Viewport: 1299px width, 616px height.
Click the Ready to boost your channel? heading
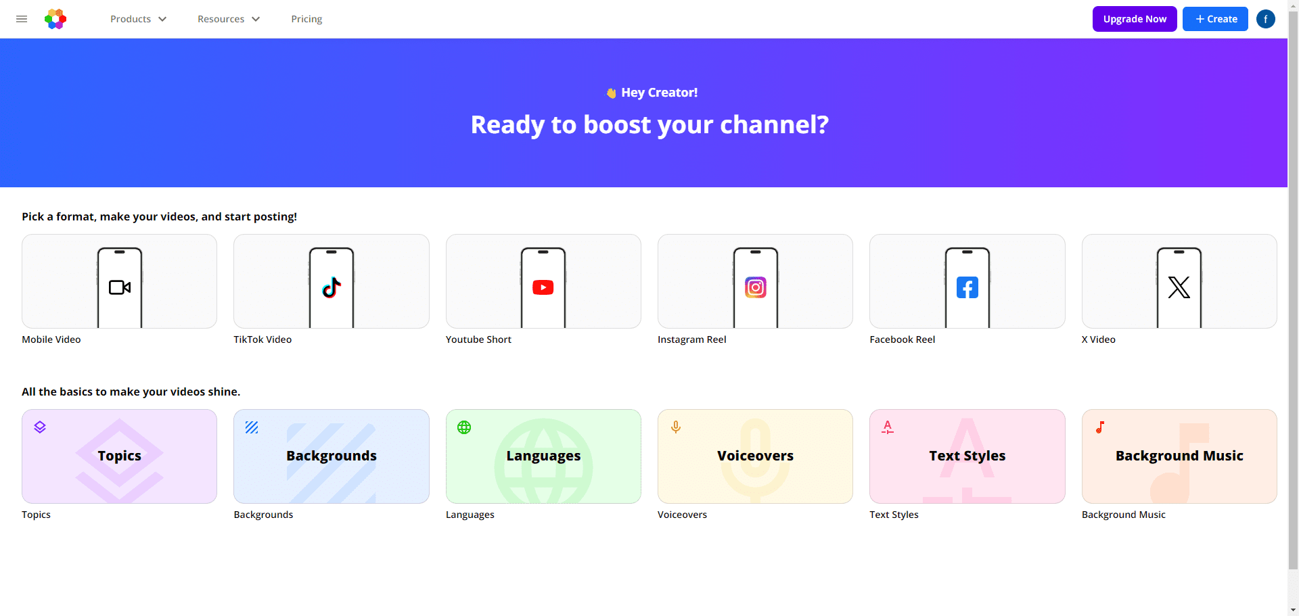click(x=649, y=124)
